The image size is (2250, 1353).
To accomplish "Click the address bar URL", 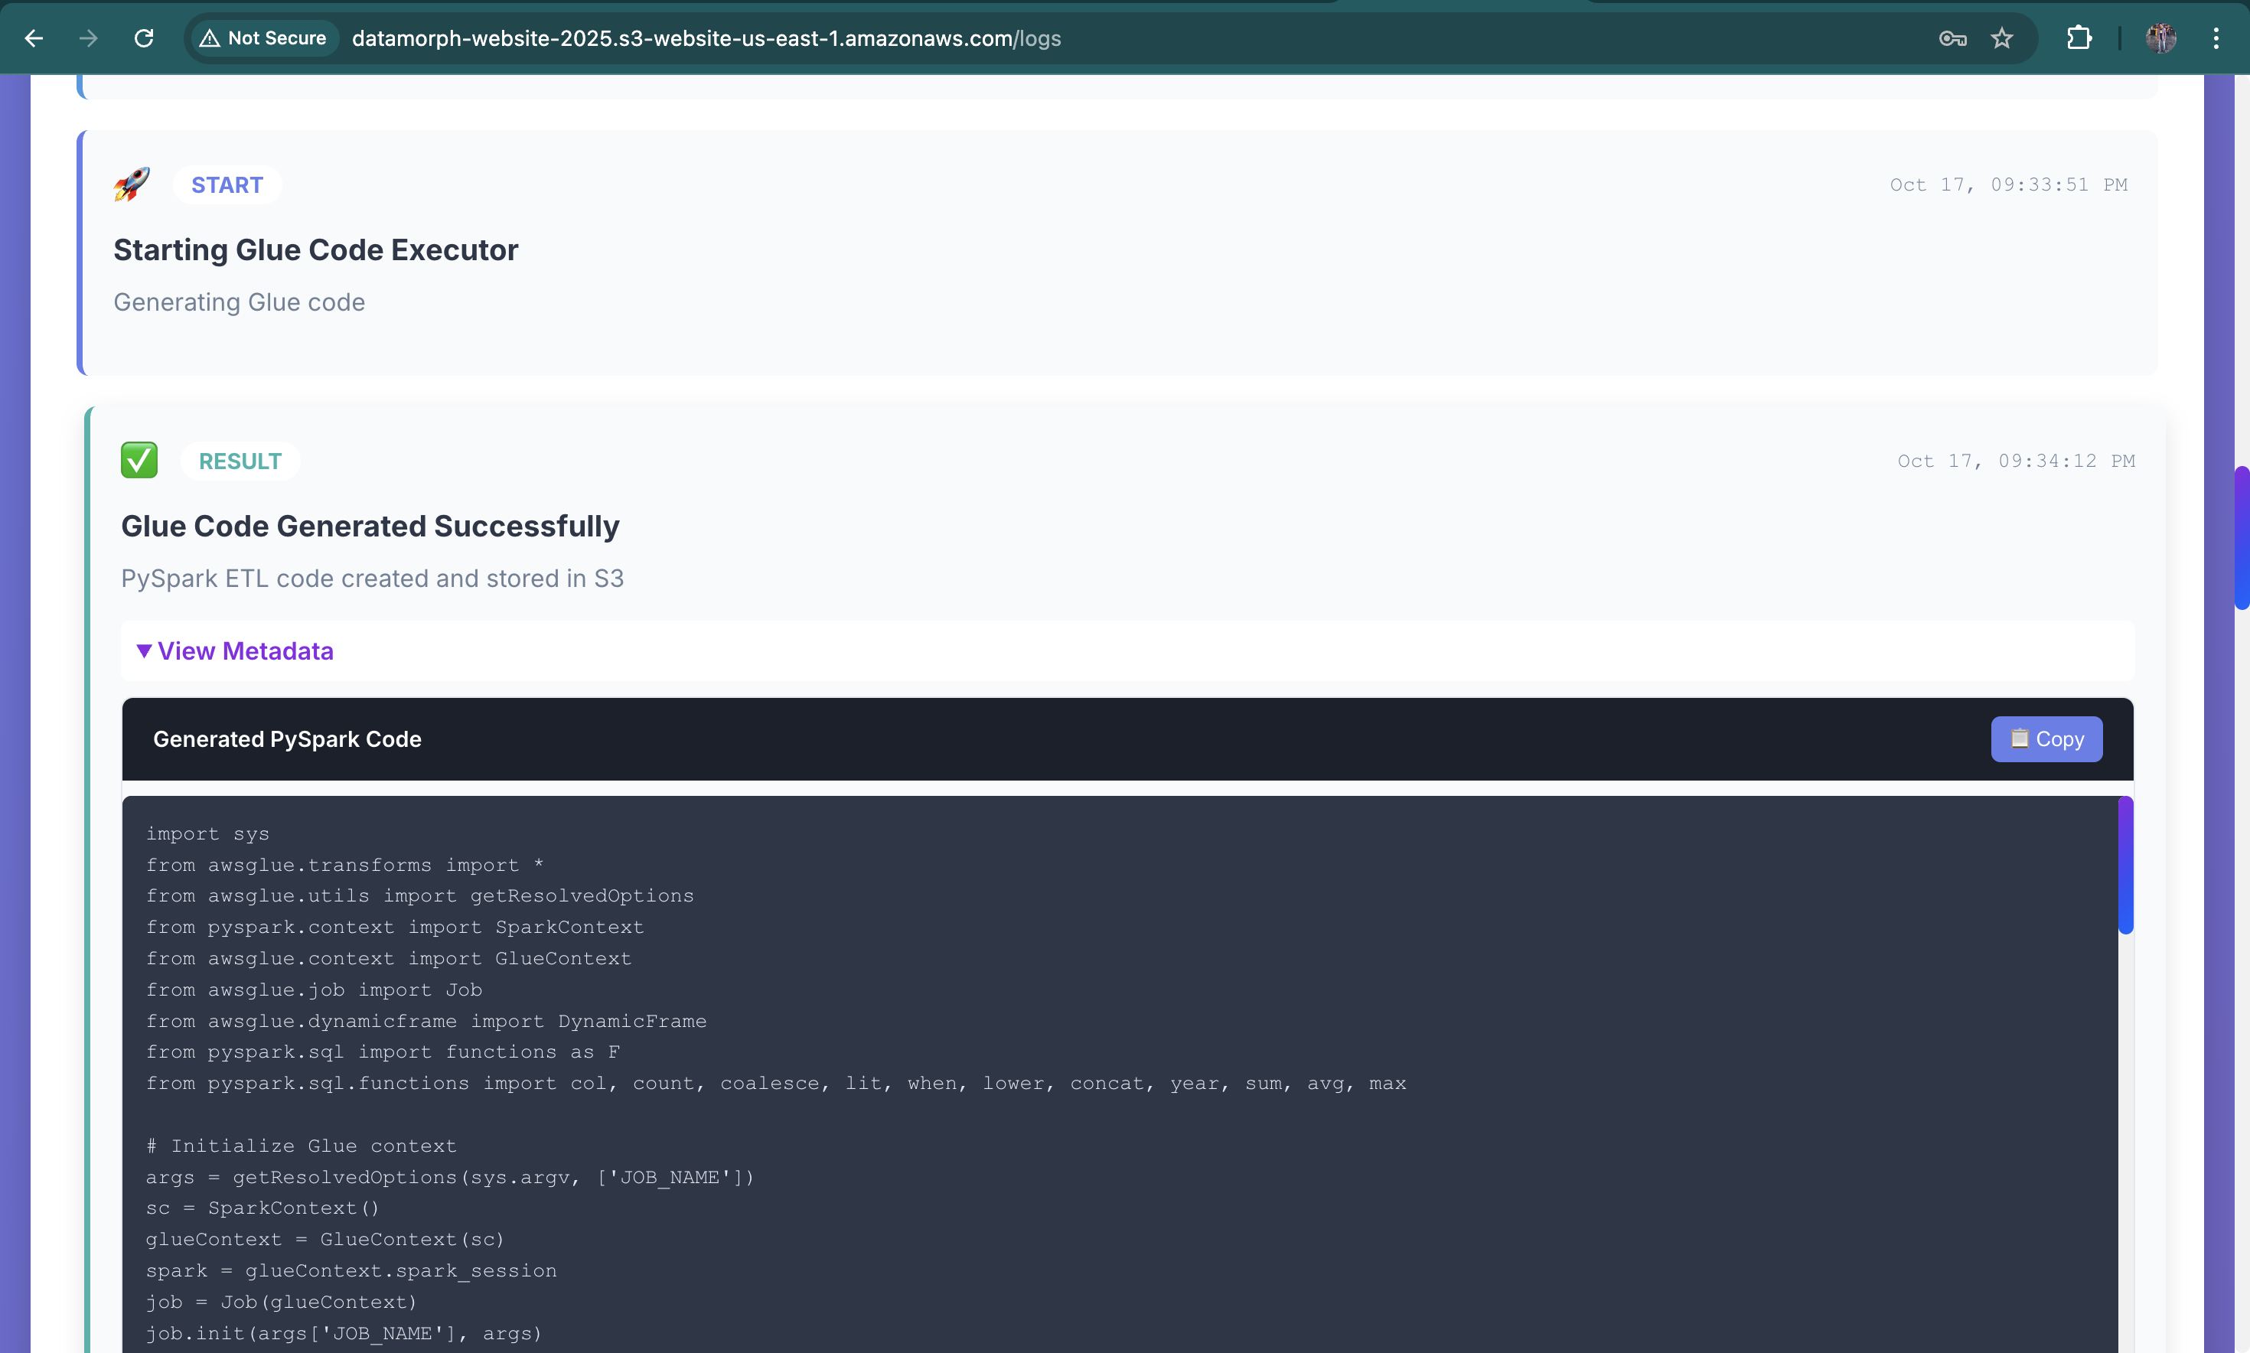I will click(x=706, y=38).
